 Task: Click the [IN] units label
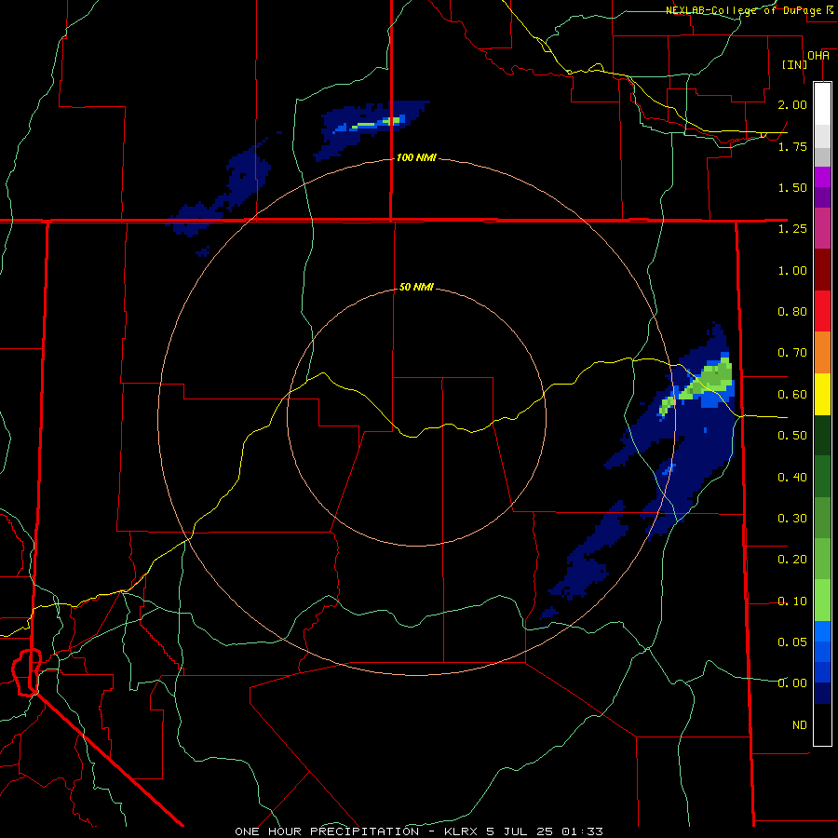pyautogui.click(x=795, y=64)
